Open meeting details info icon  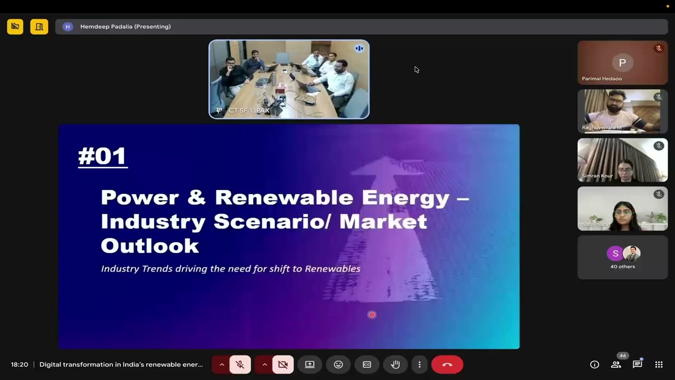[x=594, y=365]
